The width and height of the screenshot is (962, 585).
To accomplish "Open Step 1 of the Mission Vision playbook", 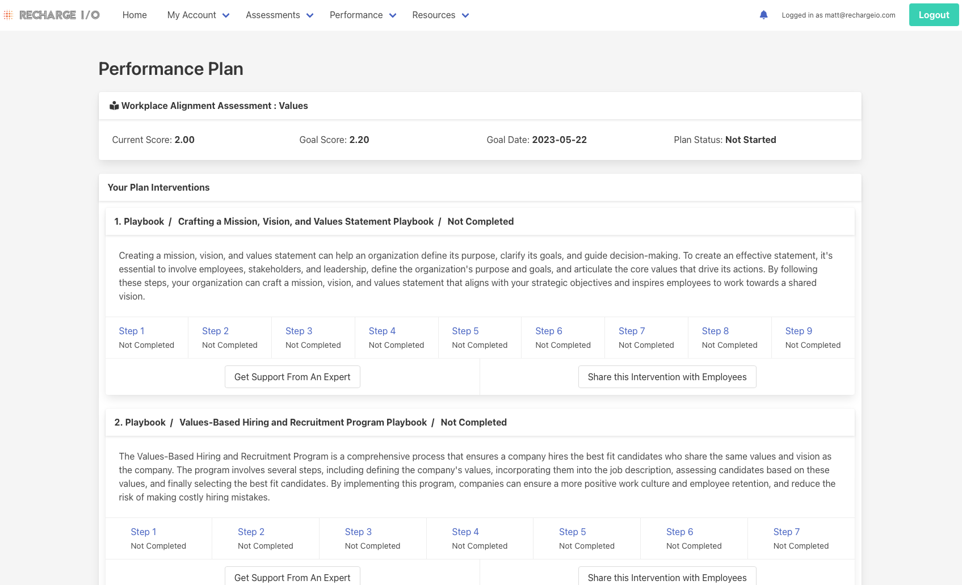I will 132,331.
